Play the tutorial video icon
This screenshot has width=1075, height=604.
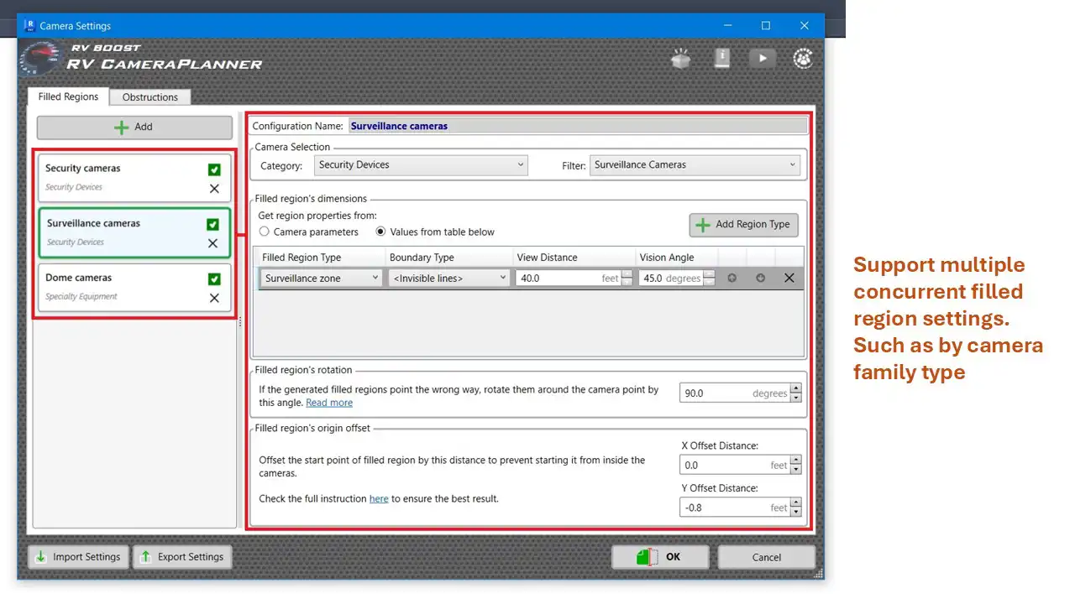pyautogui.click(x=762, y=58)
